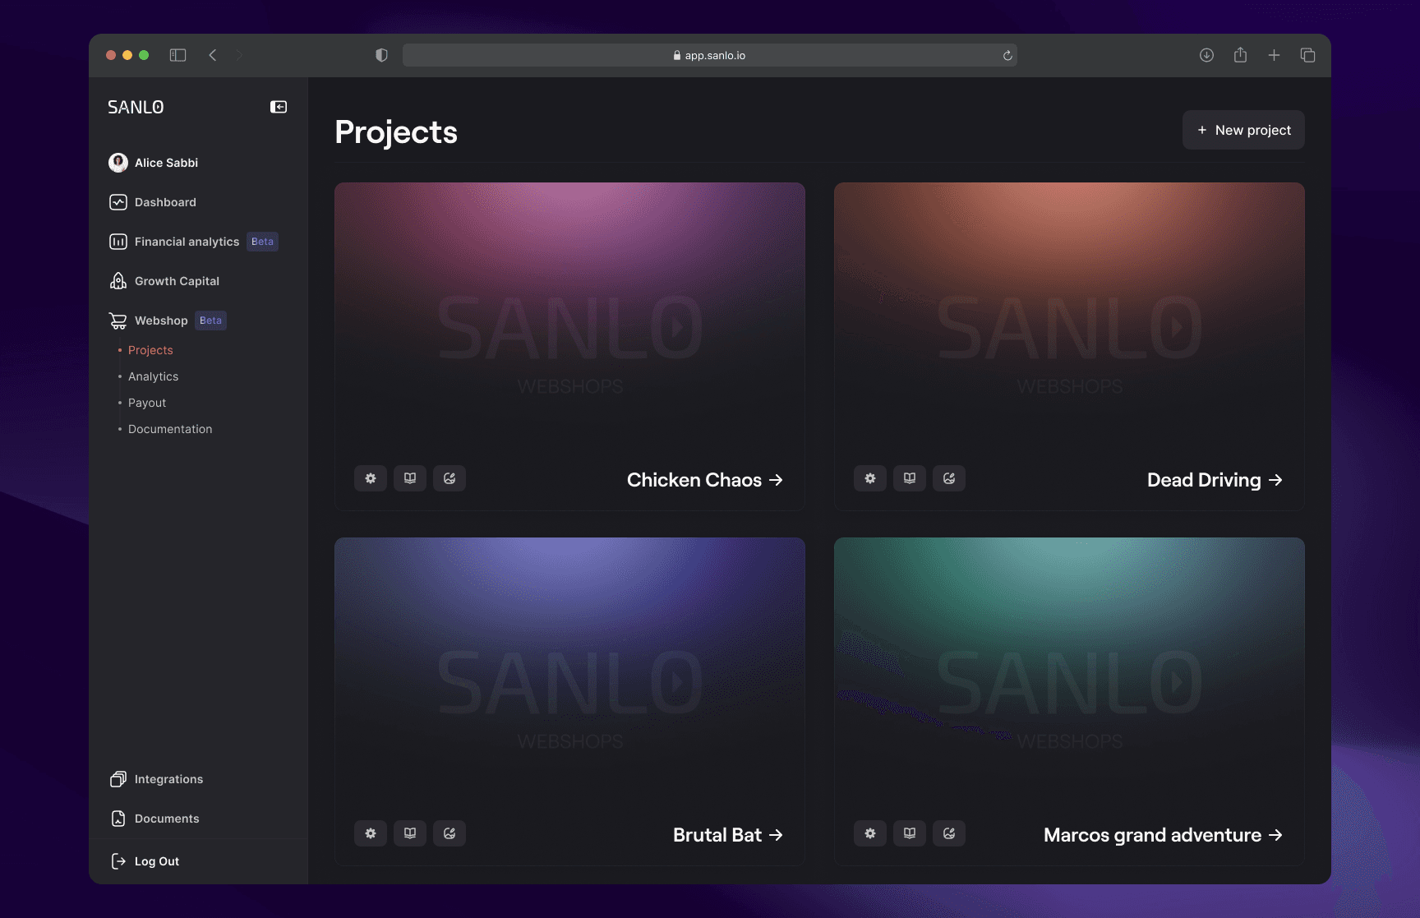The image size is (1420, 918).
Task: Open Dead Driving settings gear icon
Action: tap(870, 478)
